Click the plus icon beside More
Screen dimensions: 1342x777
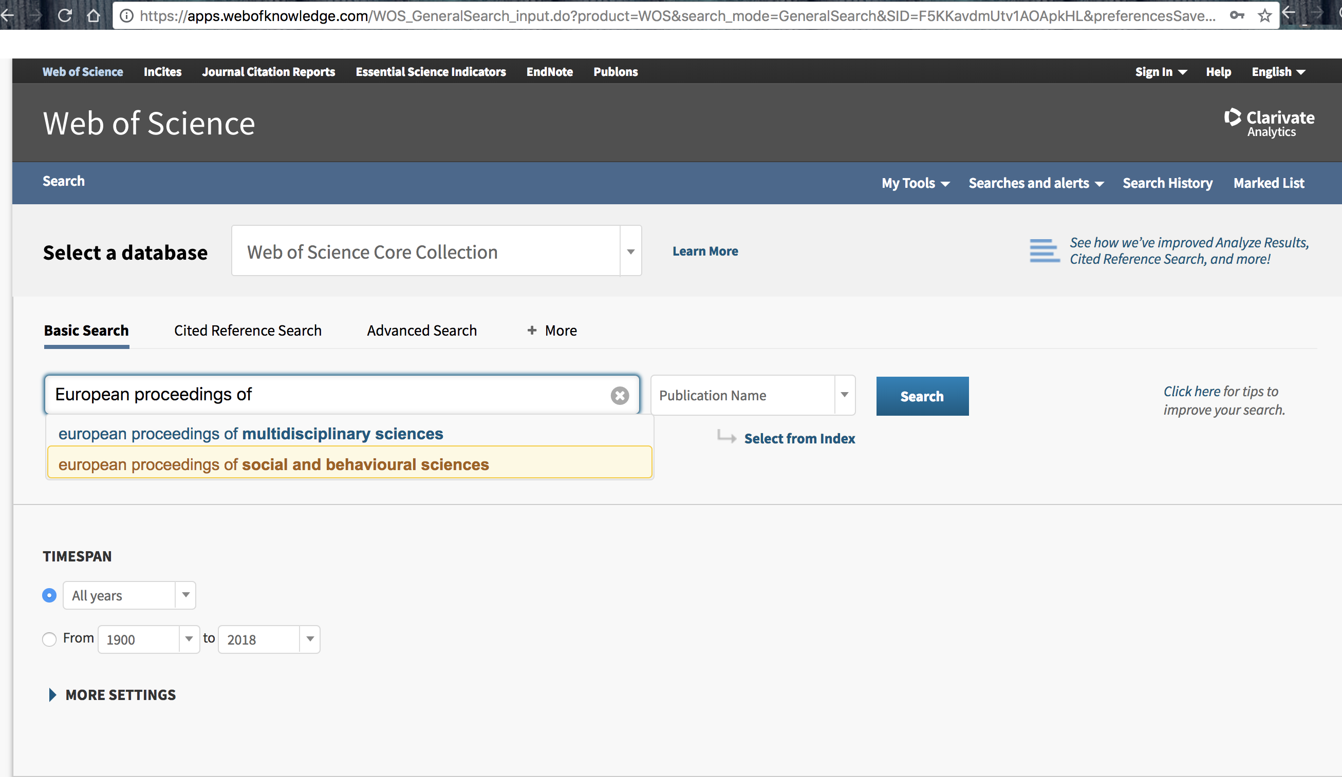[531, 331]
